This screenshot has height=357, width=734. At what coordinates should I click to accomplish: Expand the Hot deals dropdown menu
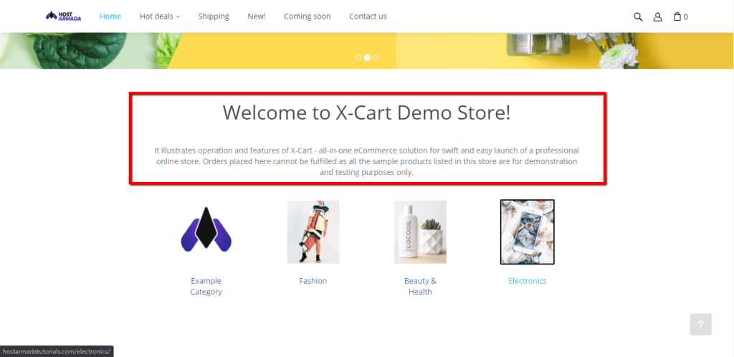click(x=160, y=16)
